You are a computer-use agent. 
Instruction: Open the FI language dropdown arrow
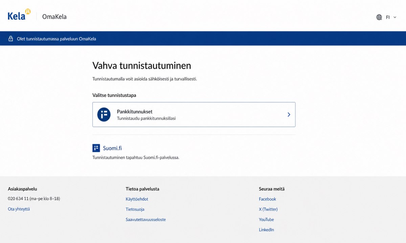[395, 17]
